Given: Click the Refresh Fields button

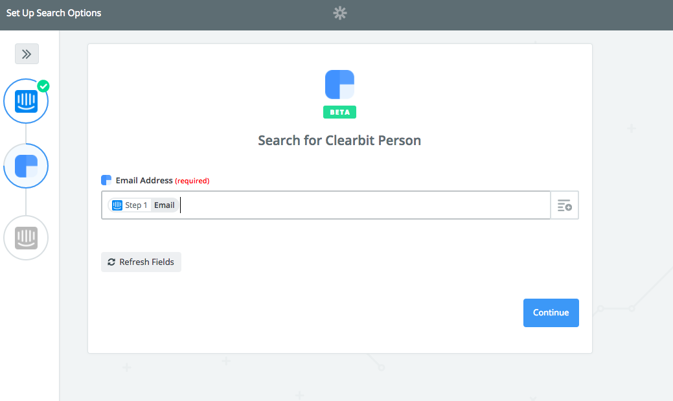Looking at the screenshot, I should tap(141, 262).
